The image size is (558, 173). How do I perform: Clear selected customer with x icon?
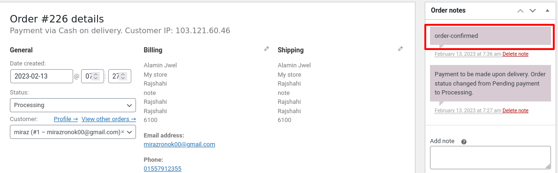[122, 132]
